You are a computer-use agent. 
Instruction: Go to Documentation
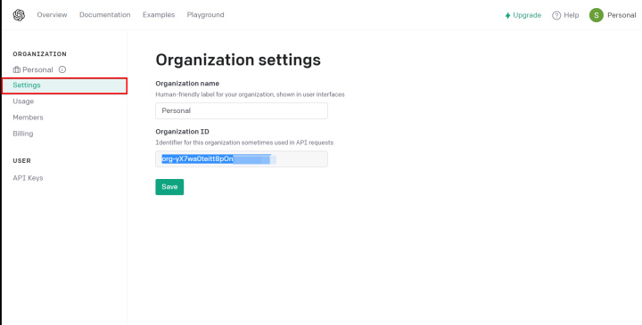[x=105, y=15]
